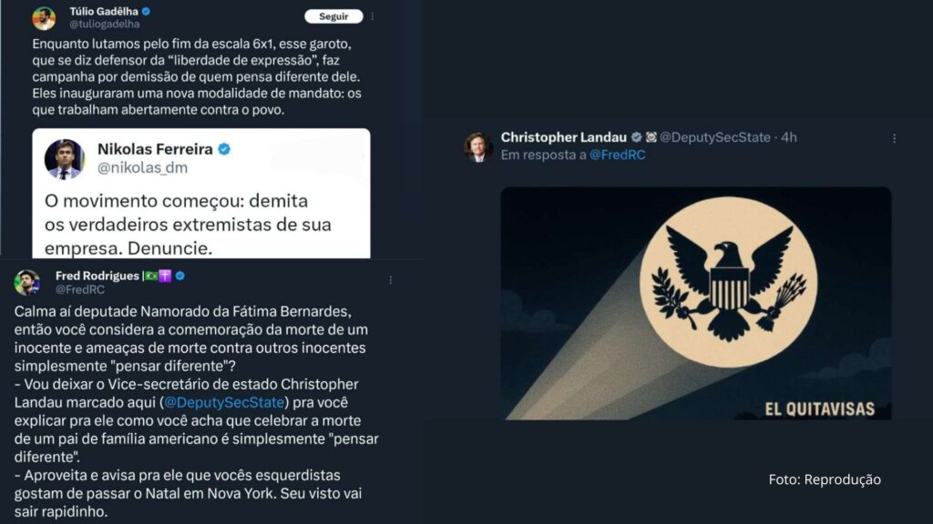This screenshot has height=524, width=933.
Task: Follow the @DeputySecState mention in Fred's tweet
Action: point(224,402)
